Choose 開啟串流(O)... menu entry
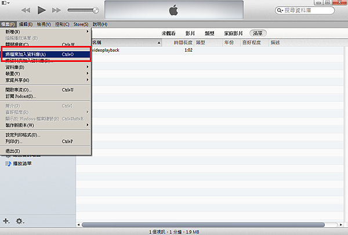The image size is (348, 235). (x=45, y=90)
